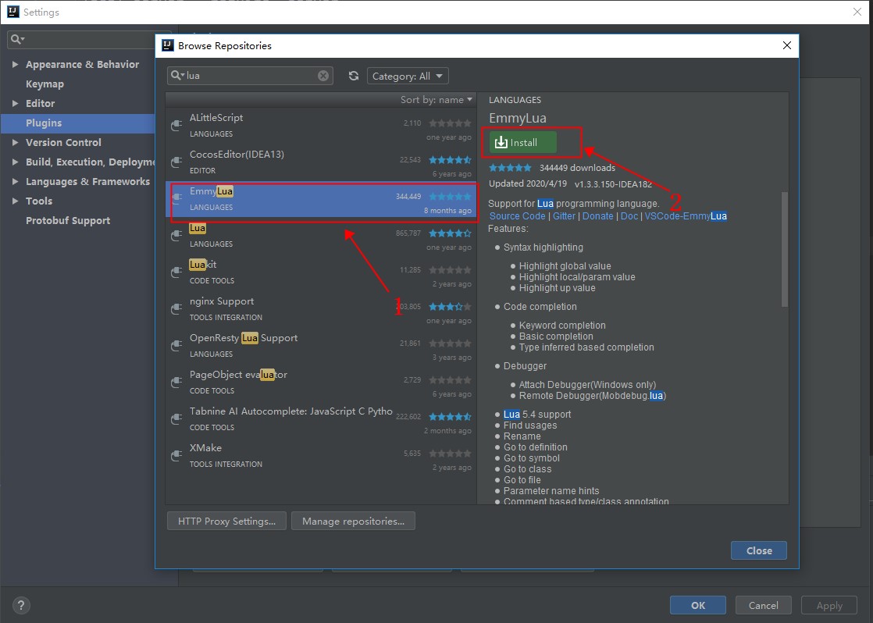
Task: Open the Donate link
Action: 598,216
